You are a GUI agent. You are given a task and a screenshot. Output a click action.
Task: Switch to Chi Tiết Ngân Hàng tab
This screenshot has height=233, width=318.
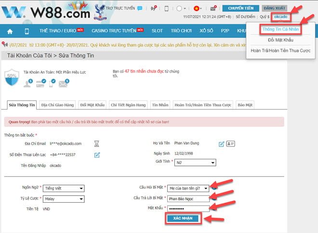128,105
